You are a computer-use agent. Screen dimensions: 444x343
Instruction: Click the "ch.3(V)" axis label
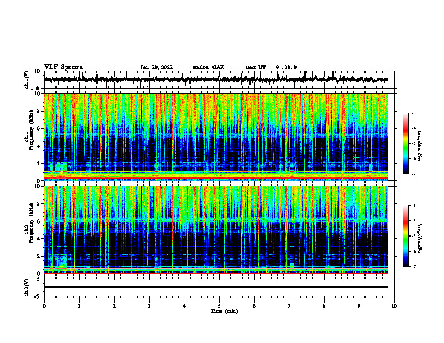coord(27,288)
